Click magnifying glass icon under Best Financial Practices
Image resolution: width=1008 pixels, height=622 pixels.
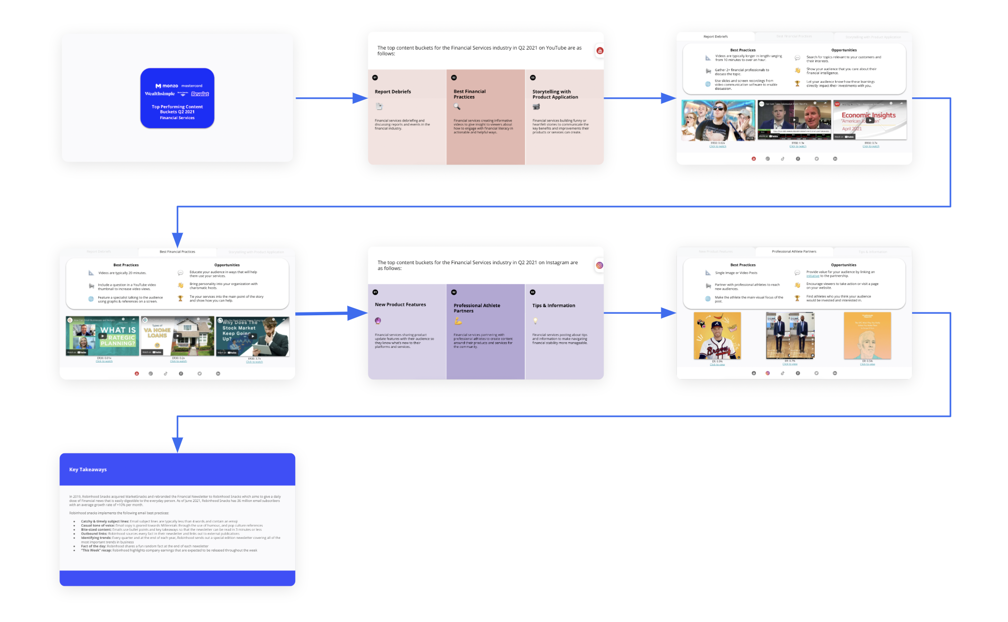click(457, 106)
